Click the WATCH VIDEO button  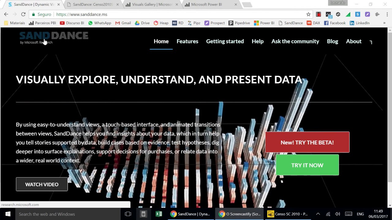pyautogui.click(x=42, y=184)
